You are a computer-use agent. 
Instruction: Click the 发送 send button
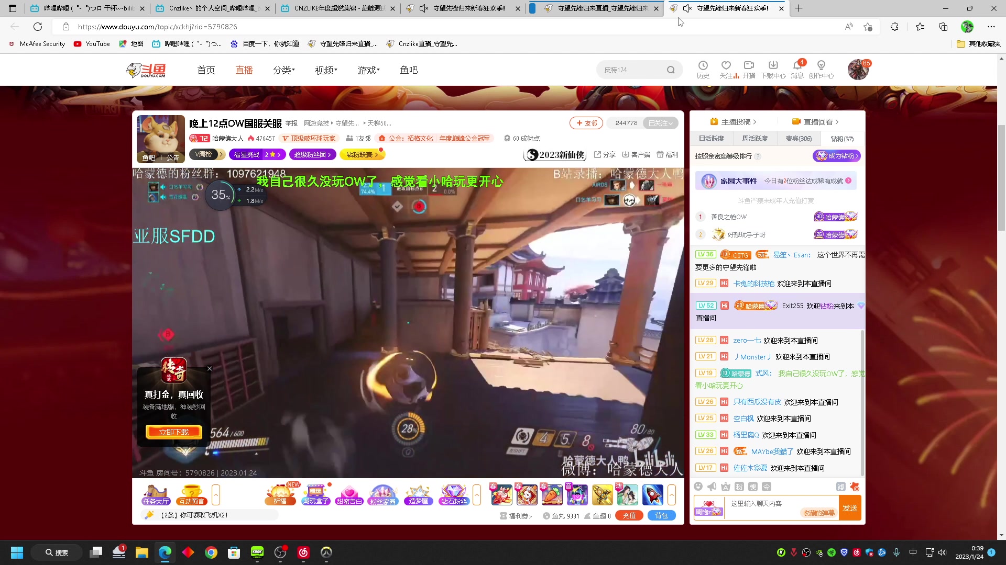850,508
